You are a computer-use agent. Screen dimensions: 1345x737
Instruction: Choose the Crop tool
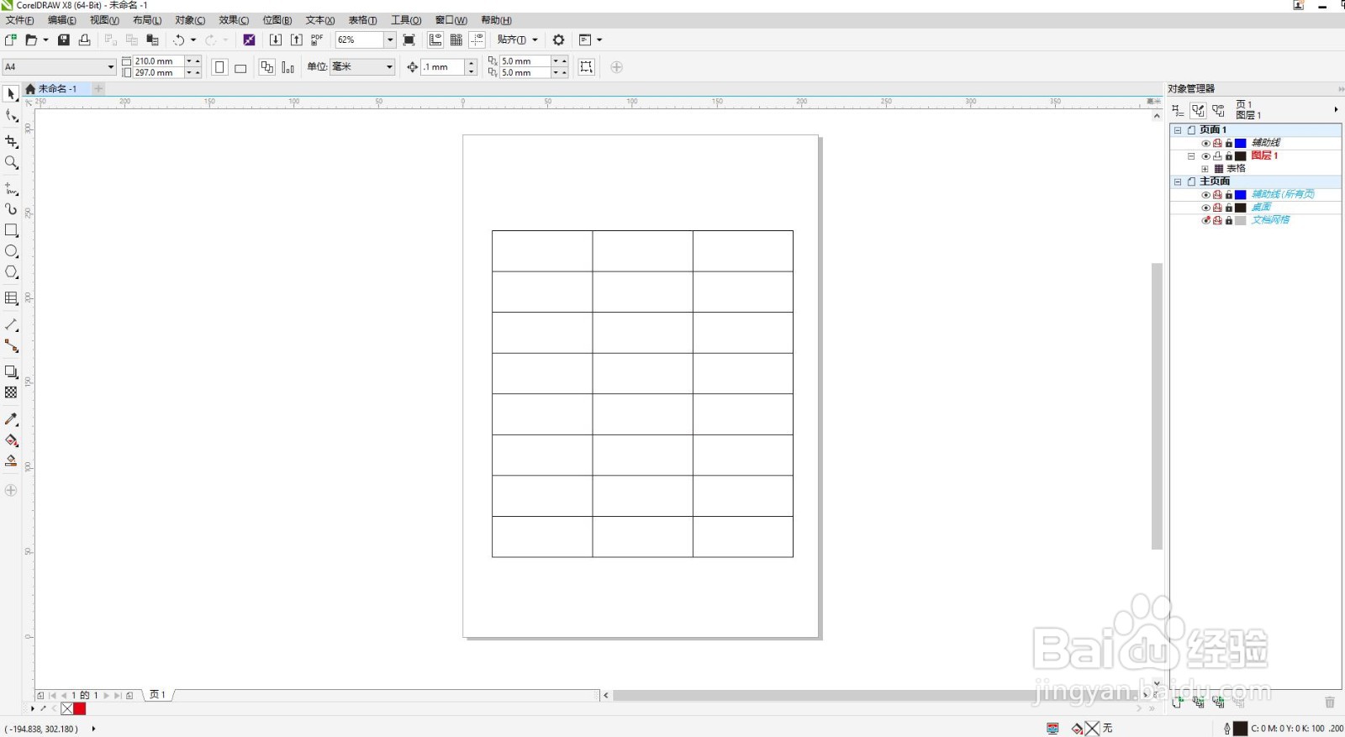pos(11,141)
